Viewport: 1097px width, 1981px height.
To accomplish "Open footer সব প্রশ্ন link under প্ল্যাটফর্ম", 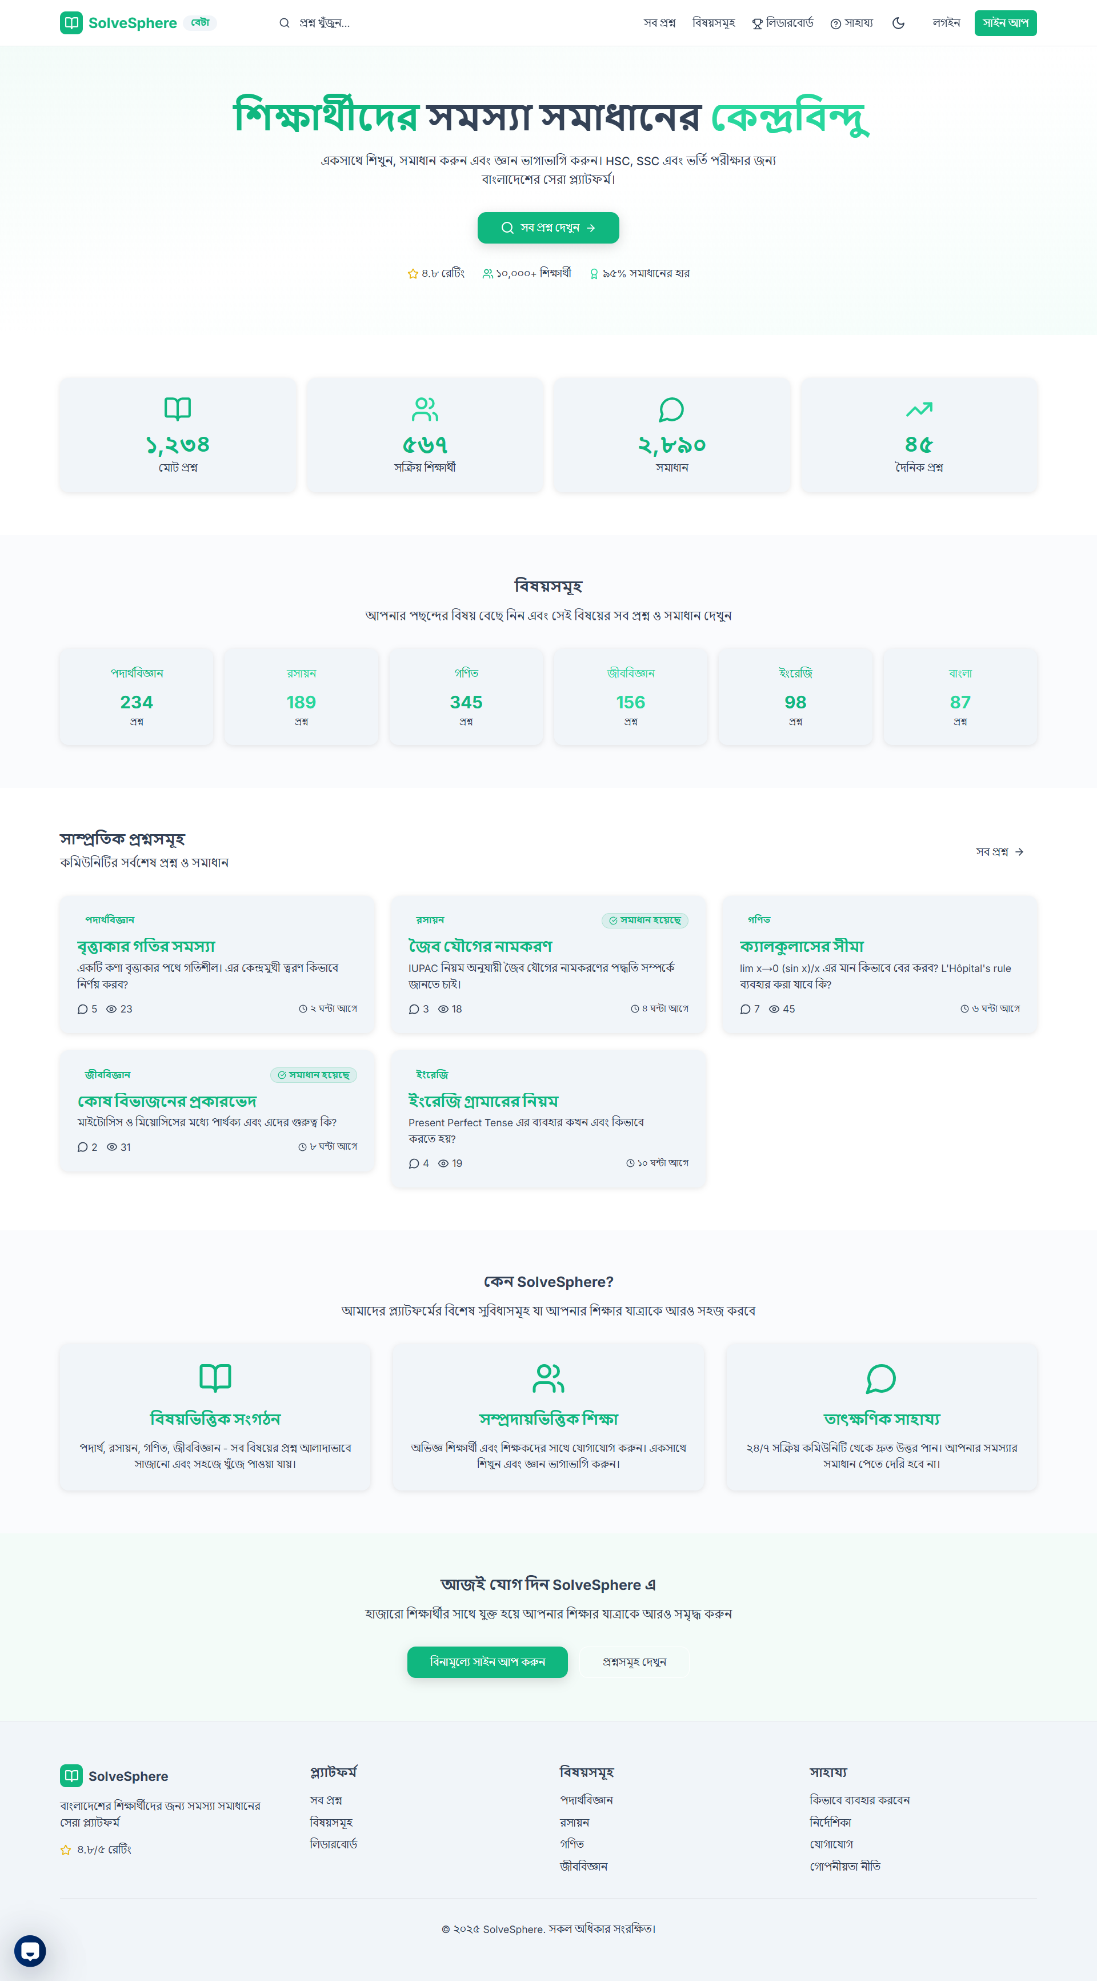I will 326,1800.
